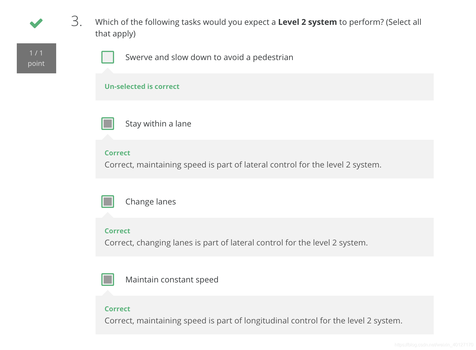The image size is (476, 350).
Task: Click the green checkmark icon
Action: coord(36,23)
